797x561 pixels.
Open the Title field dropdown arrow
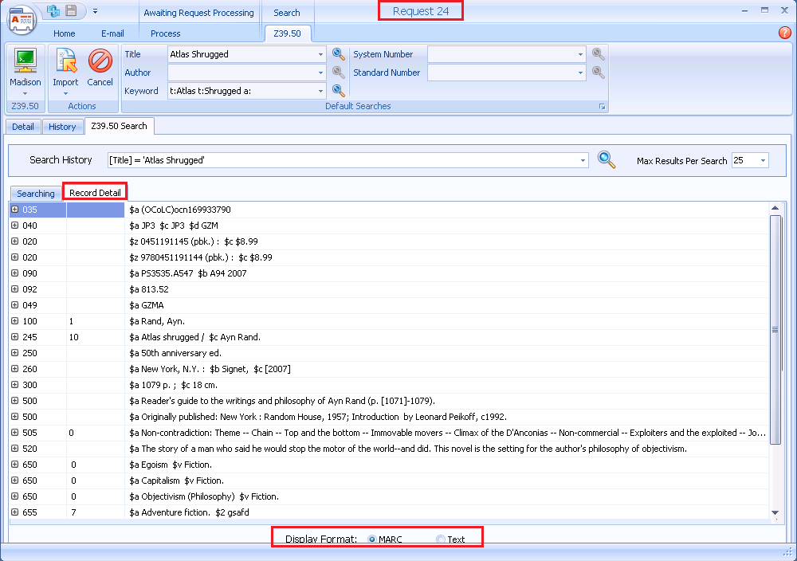click(321, 54)
